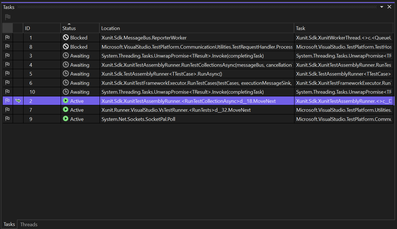Click the Awaiting clock icon for task 3
The width and height of the screenshot is (397, 229).
[66, 56]
